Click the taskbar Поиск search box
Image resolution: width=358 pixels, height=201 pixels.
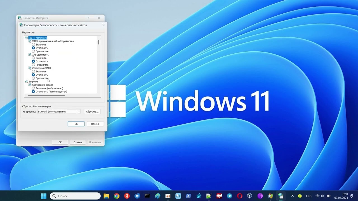(x=75, y=196)
